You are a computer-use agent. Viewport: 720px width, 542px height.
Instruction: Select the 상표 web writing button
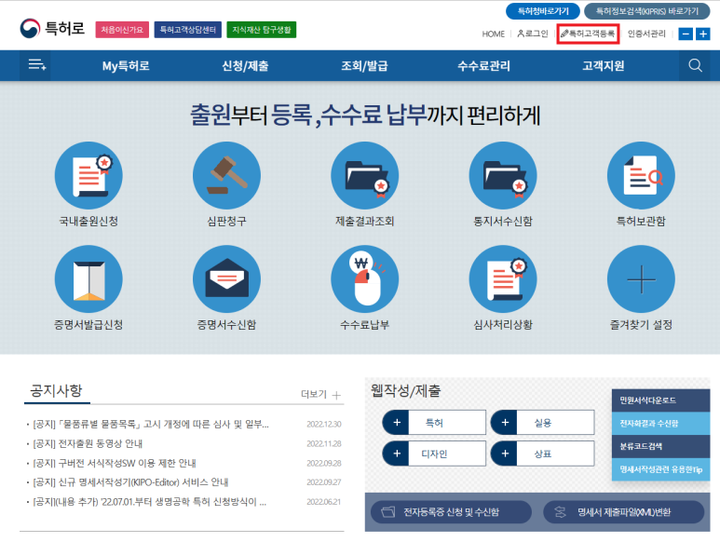coord(542,454)
